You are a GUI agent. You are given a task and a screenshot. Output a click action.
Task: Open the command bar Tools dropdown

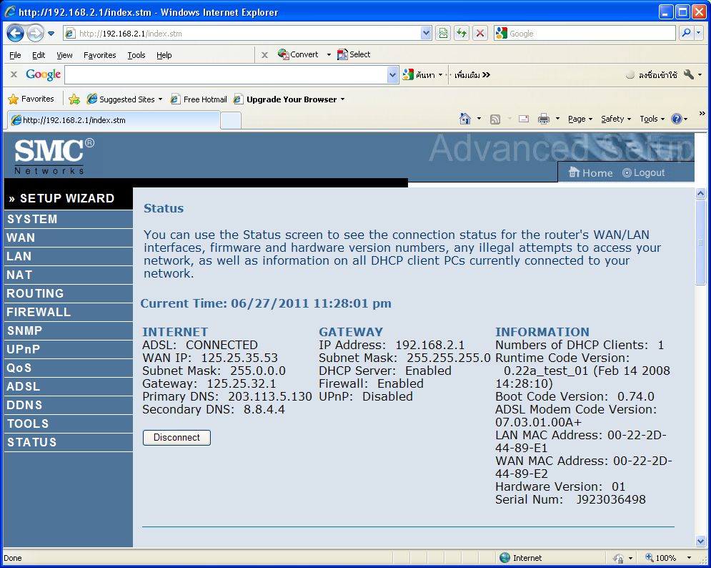tap(652, 119)
